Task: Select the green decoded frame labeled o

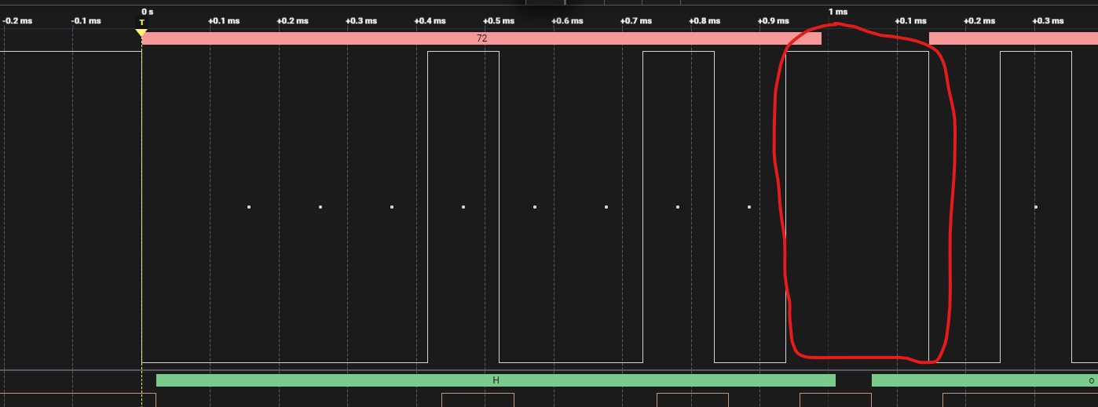Action: [984, 380]
